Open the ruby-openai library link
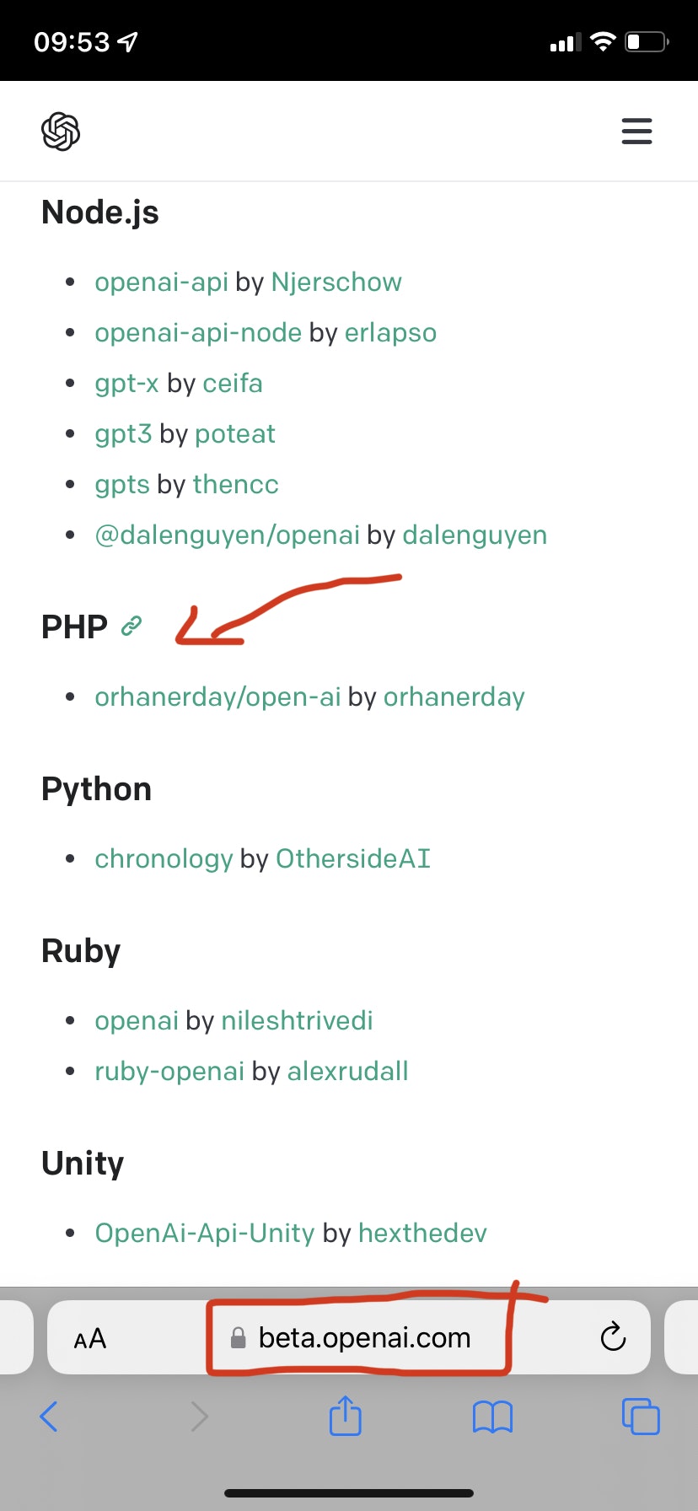698x1511 pixels. pos(169,1071)
